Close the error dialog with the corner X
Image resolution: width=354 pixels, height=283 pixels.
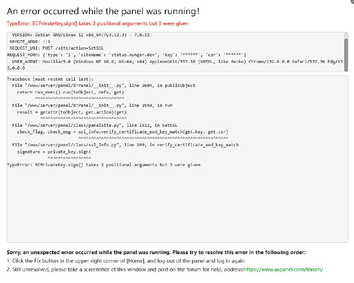352,1
